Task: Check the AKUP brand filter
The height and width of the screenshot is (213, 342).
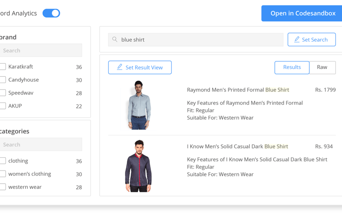Action: (3, 106)
